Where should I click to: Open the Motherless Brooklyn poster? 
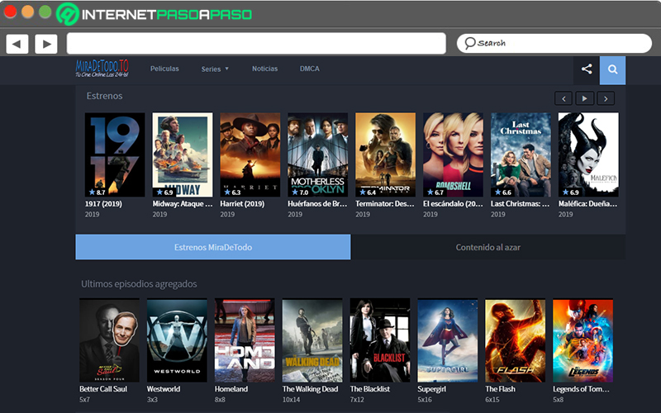(318, 154)
